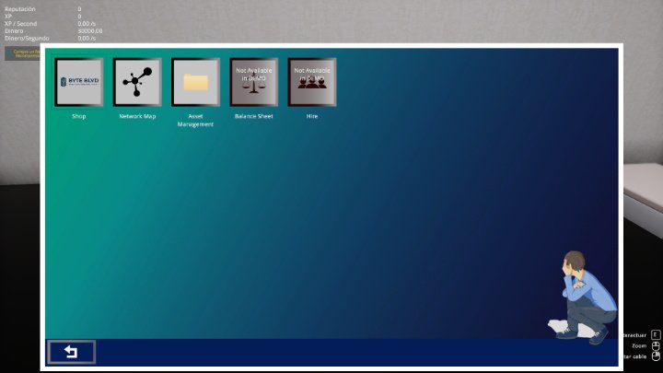Viewport: 663px width, 373px height.
Task: Click the "Network Map" text label
Action: 137,117
